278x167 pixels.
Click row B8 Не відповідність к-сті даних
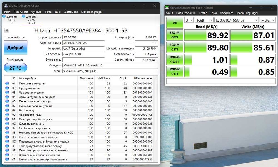79,133
